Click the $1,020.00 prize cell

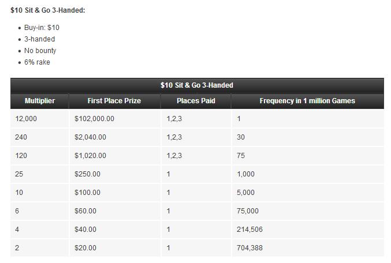pos(90,156)
